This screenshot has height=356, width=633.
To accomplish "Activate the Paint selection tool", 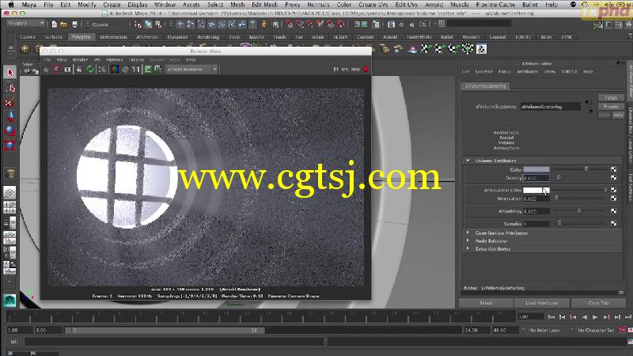I will tap(10, 102).
